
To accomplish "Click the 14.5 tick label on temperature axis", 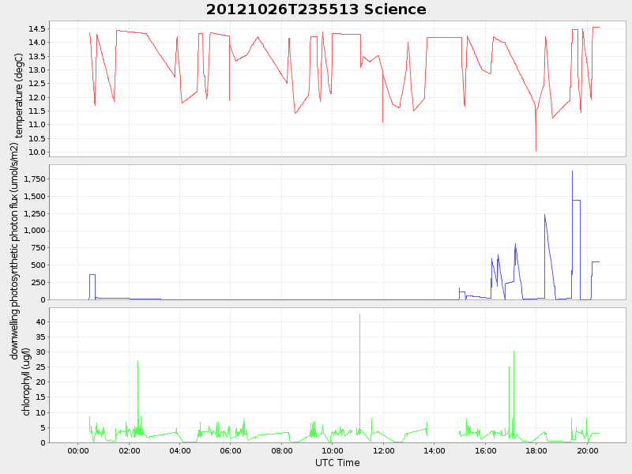I will (36, 28).
